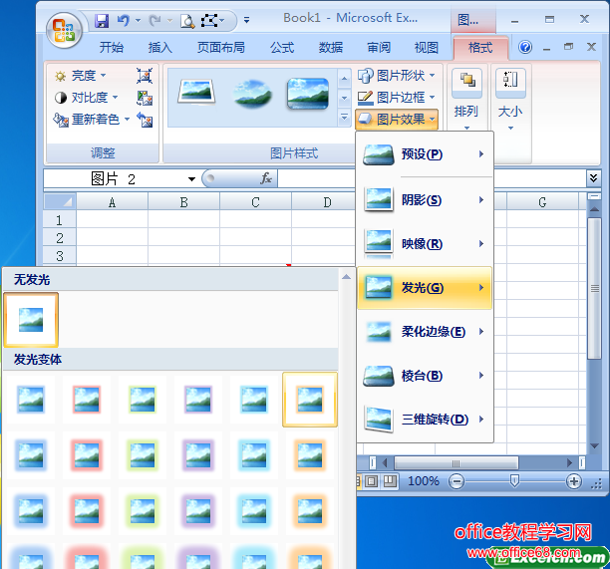This screenshot has height=569, width=610.
Task: Switch to Page Layout view button
Action: (x=371, y=481)
